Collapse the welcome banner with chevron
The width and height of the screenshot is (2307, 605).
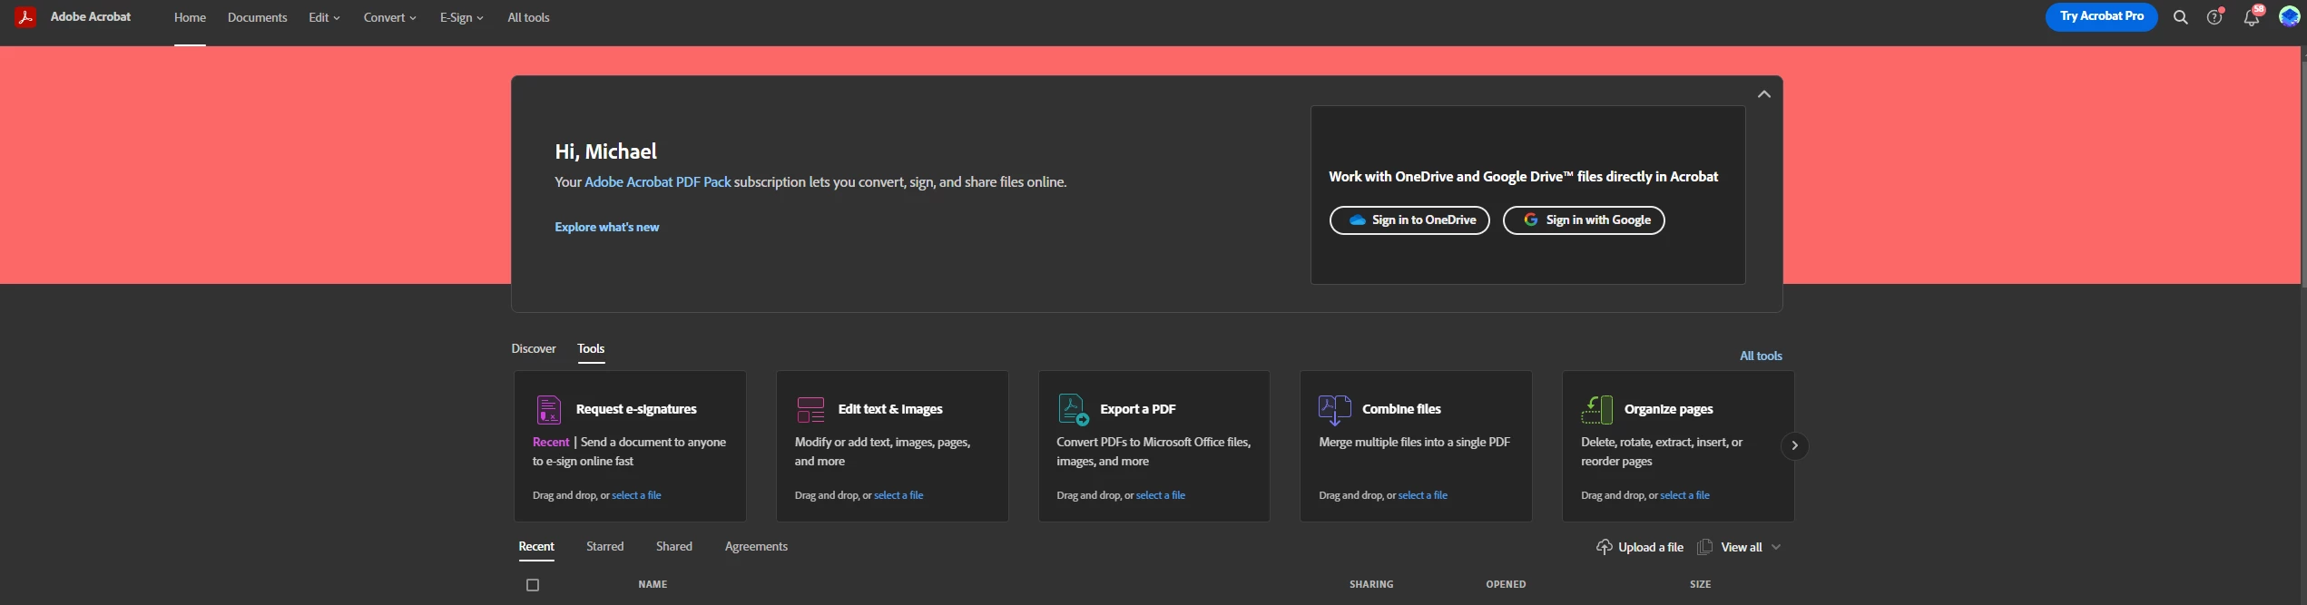click(1763, 94)
